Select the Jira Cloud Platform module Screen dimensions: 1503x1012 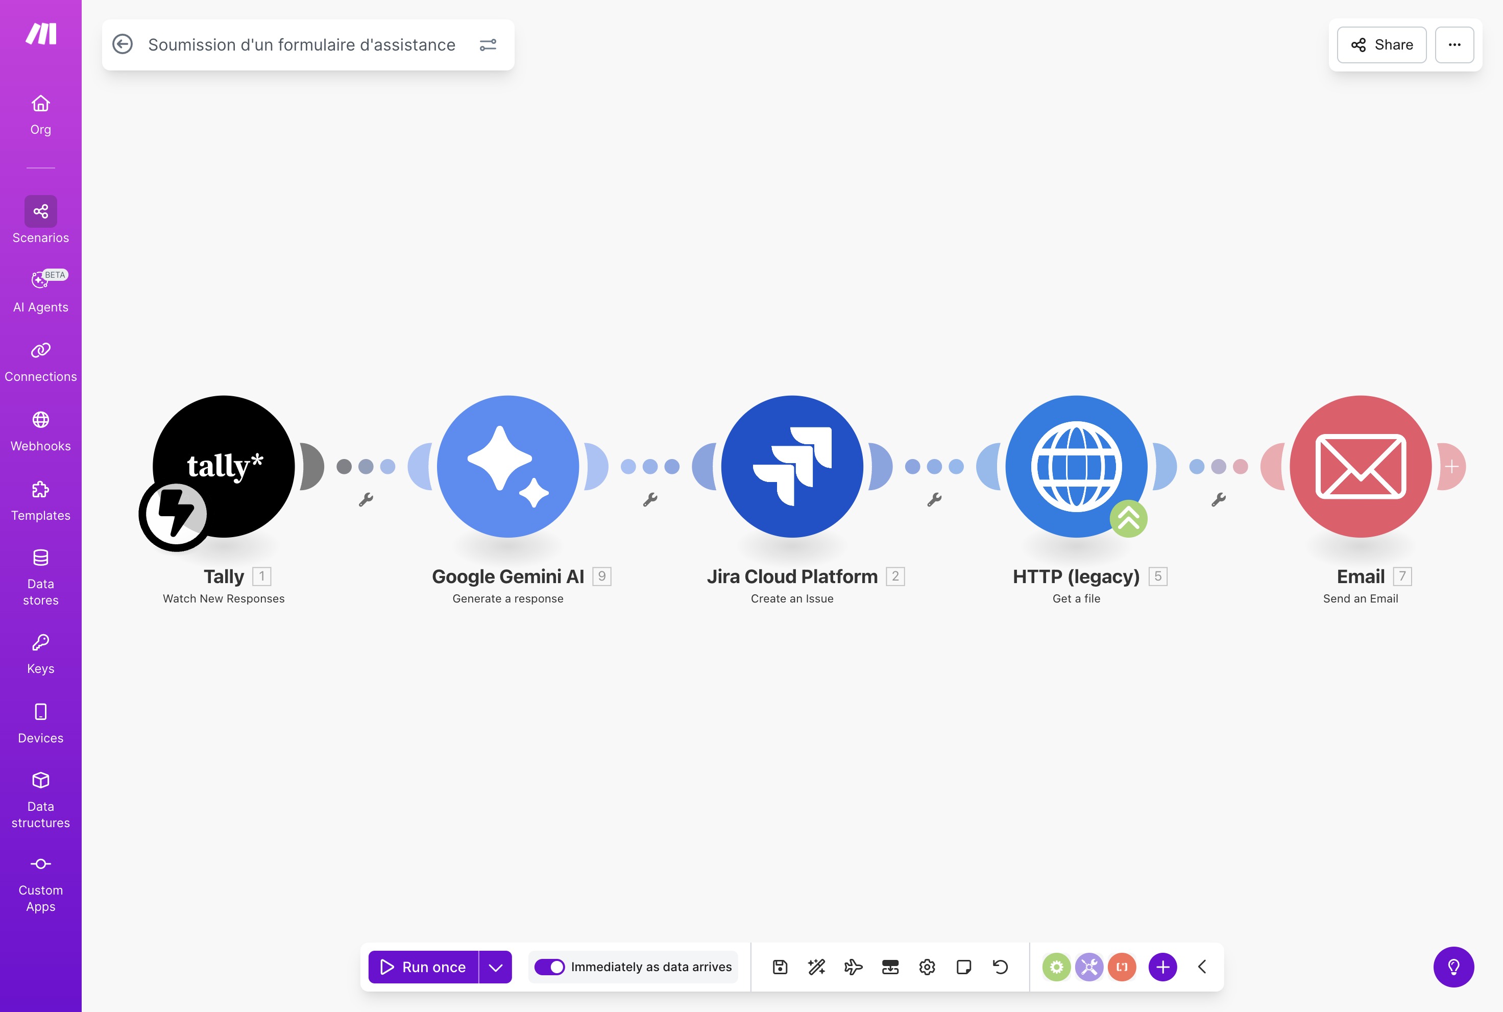[x=792, y=467]
